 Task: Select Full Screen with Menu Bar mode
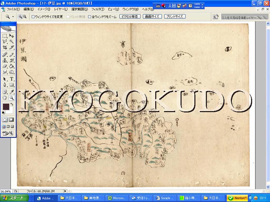8,127
